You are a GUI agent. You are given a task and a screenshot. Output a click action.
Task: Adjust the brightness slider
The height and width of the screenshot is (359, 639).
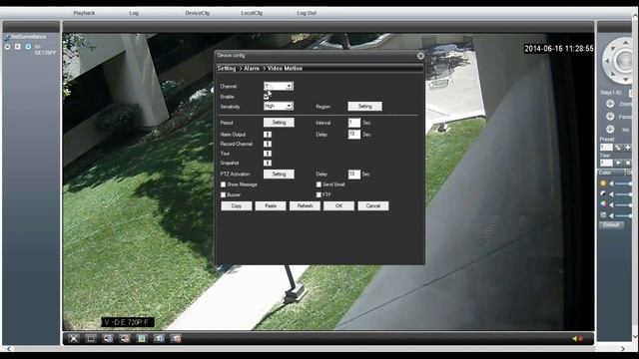[x=623, y=183]
